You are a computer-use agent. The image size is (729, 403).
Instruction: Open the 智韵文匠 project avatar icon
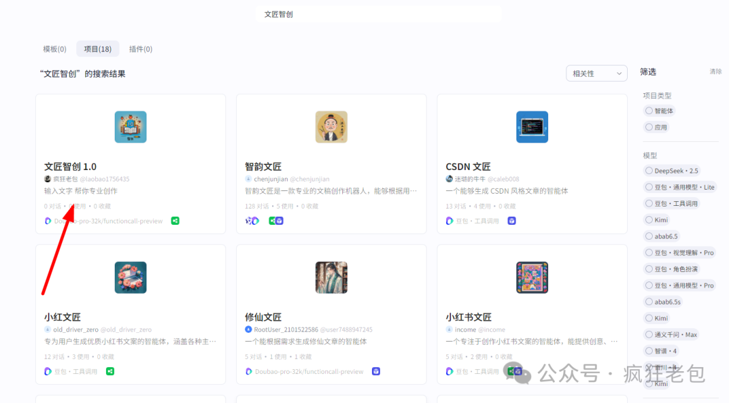click(x=331, y=127)
